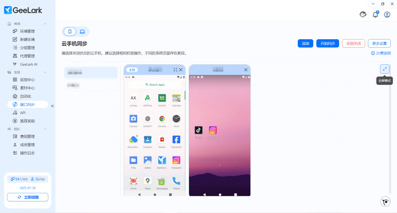Open the notifications bell icon

(x=375, y=14)
